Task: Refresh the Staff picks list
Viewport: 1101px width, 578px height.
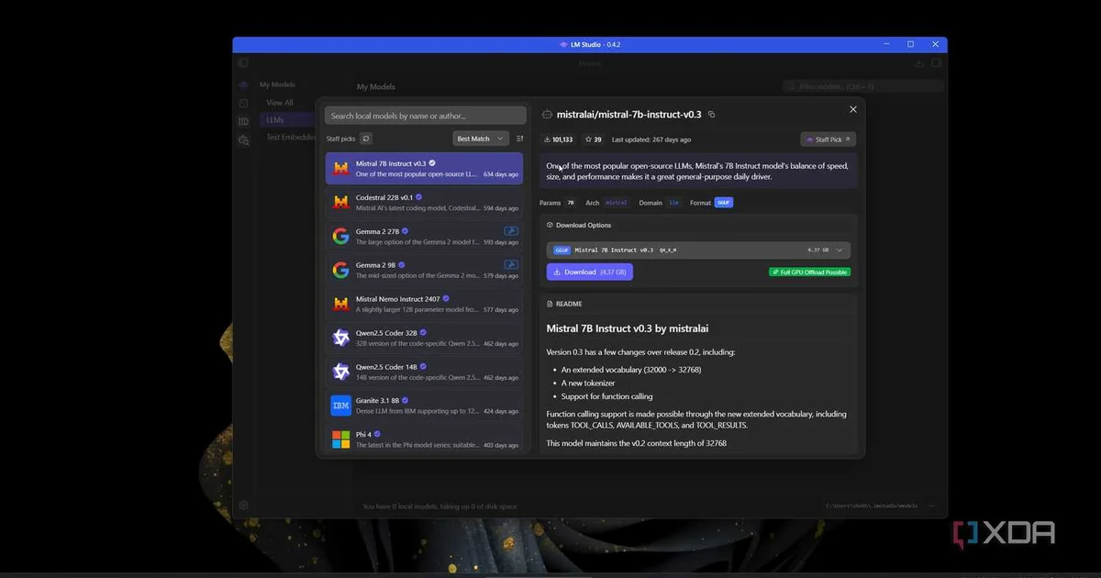Action: click(366, 139)
